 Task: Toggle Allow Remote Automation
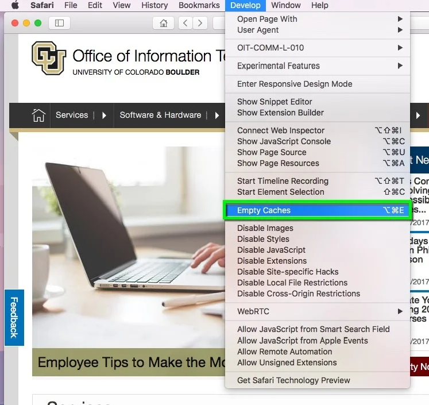(x=318, y=352)
